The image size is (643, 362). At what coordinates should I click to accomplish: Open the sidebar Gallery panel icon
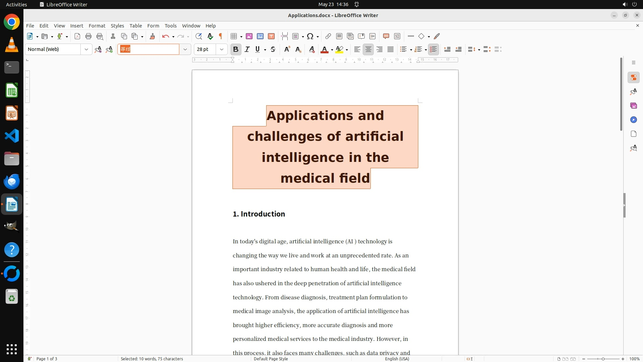[x=633, y=106]
